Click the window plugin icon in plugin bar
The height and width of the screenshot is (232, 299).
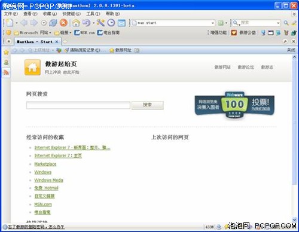270,33
